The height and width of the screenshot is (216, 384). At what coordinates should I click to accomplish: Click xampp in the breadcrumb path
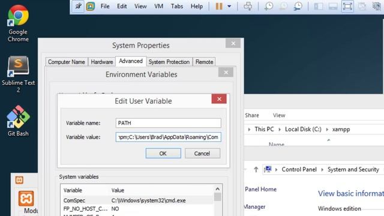(341, 130)
